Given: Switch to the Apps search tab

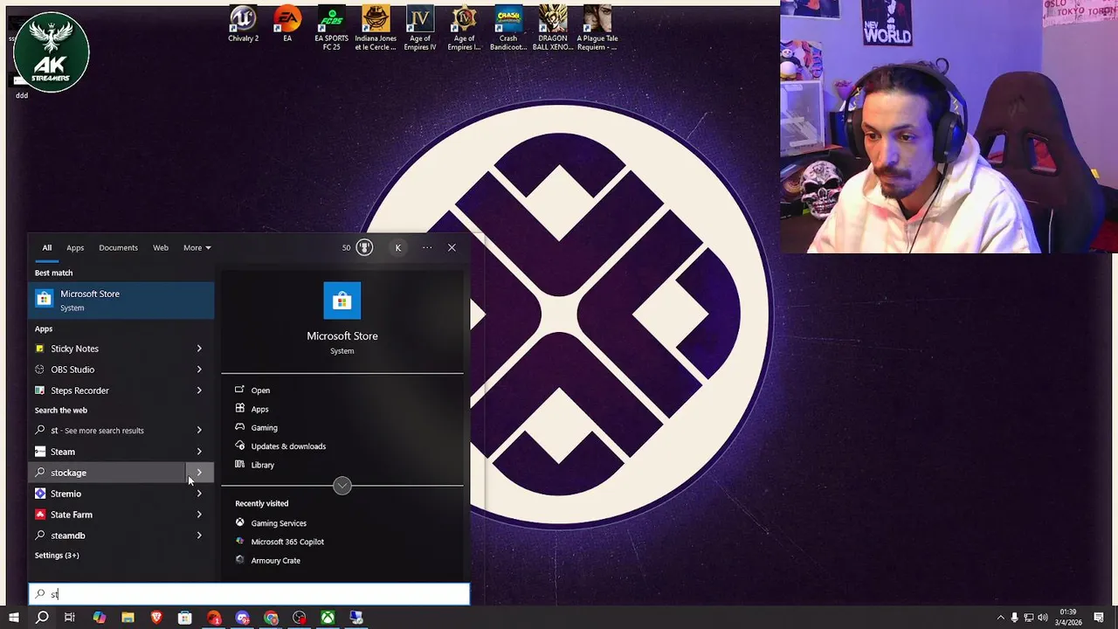Looking at the screenshot, I should (75, 247).
